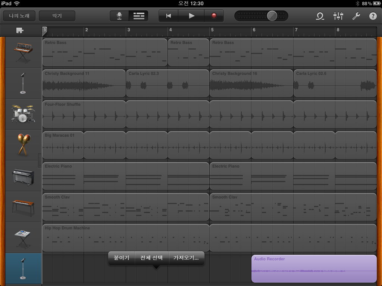Tap bar 3 on the ruler
The image size is (382, 286).
(129, 30)
